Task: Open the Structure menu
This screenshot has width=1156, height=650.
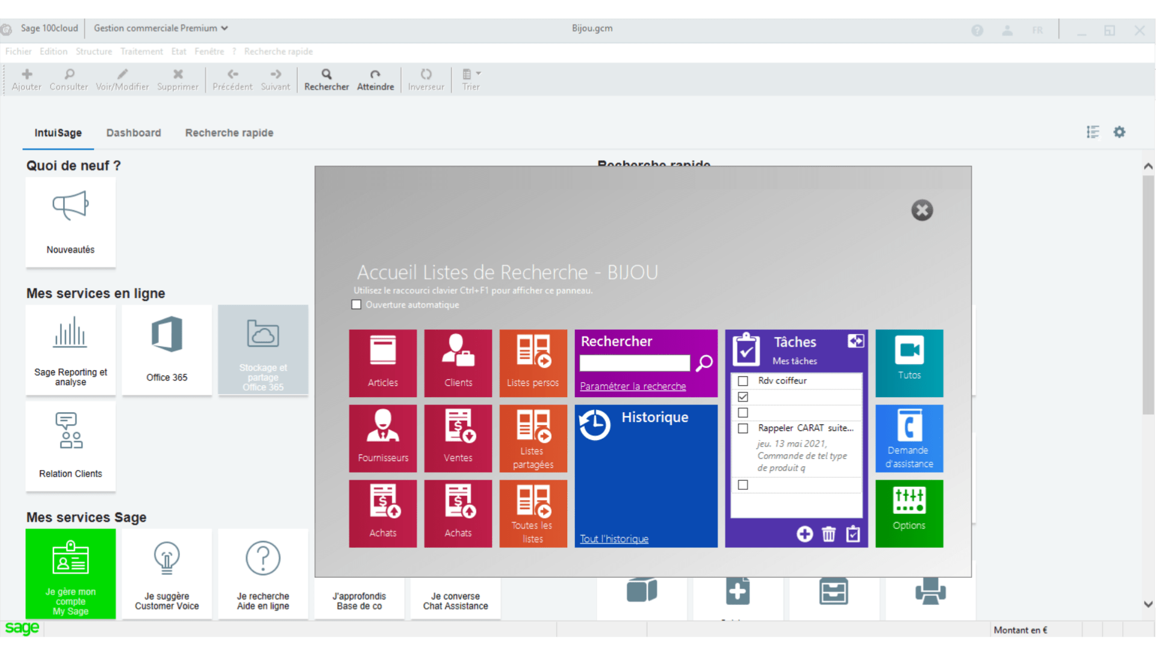Action: (94, 52)
